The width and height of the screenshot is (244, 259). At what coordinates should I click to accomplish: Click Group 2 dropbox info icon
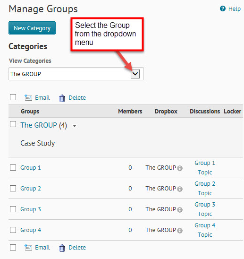point(180,189)
